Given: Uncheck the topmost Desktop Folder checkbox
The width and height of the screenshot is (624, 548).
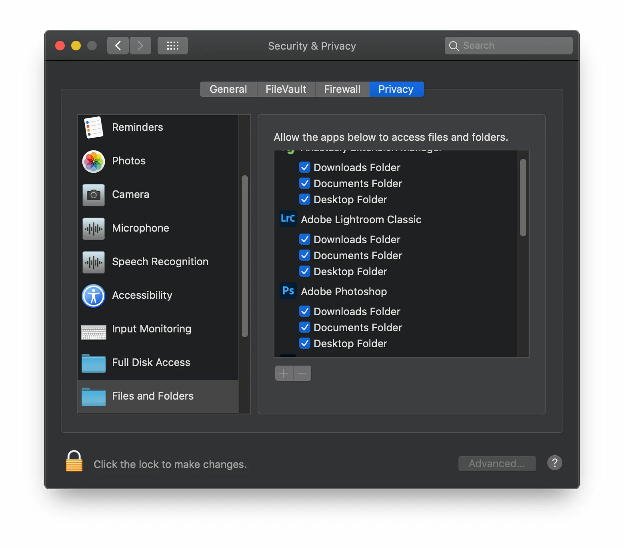Looking at the screenshot, I should click(x=305, y=199).
